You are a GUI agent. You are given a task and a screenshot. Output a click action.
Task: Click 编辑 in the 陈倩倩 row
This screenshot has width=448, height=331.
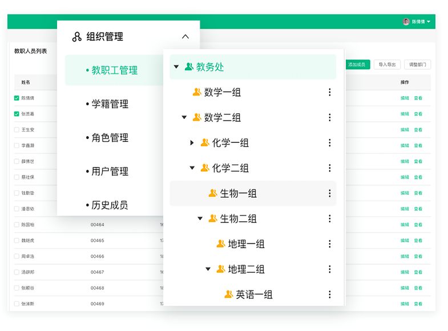[x=405, y=98]
